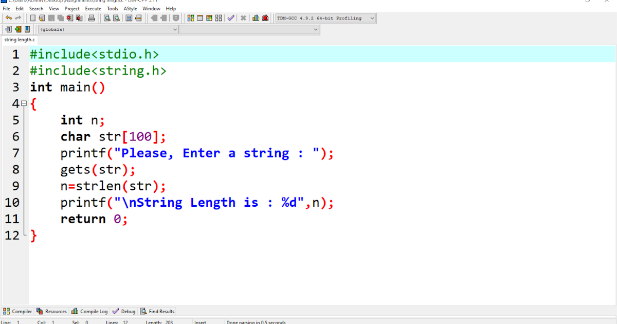Image resolution: width=617 pixels, height=324 pixels.
Task: Open the Search menu
Action: (36, 9)
